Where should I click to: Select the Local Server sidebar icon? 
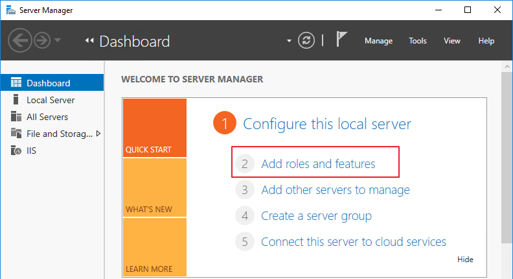coord(16,100)
